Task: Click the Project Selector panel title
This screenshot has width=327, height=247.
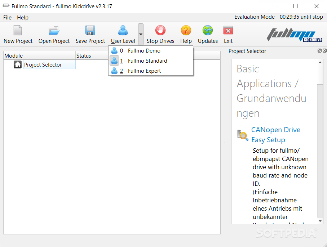Action: pyautogui.click(x=247, y=51)
